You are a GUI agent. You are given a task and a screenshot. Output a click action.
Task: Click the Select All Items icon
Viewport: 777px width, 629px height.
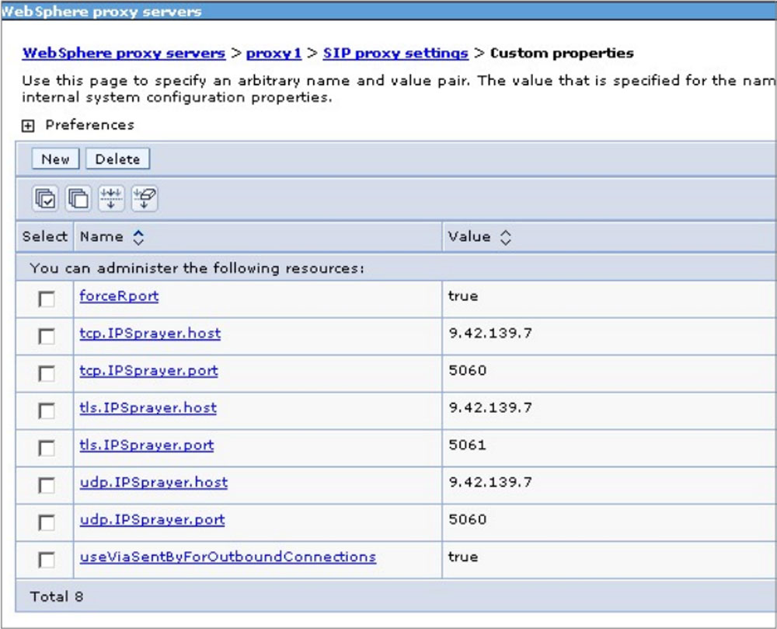(x=45, y=199)
